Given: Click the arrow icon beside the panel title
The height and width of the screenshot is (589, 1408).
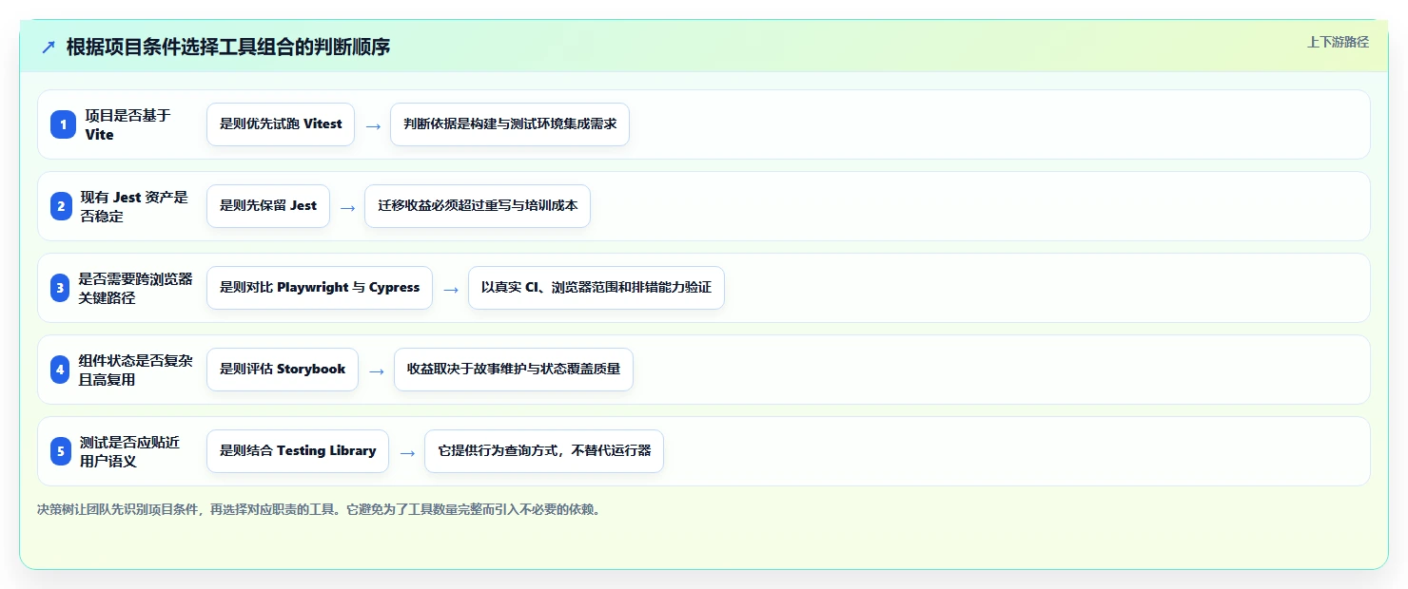Looking at the screenshot, I should (x=49, y=47).
